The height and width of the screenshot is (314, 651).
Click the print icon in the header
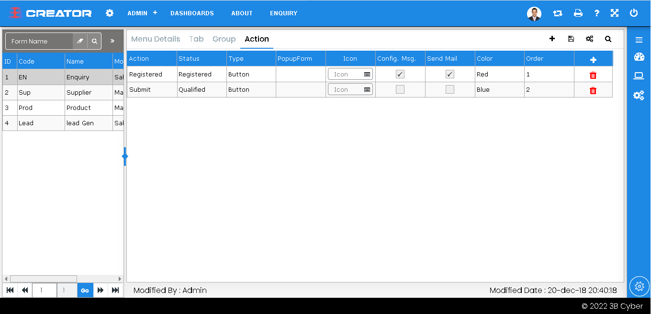coord(578,13)
